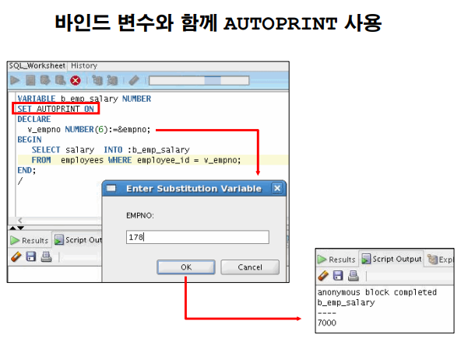This screenshot has height=338, width=461.
Task: Select the Script Output tab in right panel
Action: click(x=392, y=259)
